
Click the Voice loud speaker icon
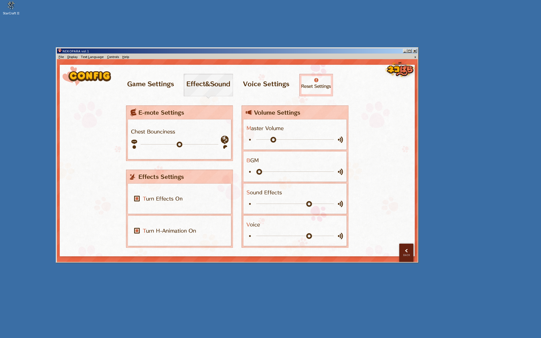point(340,236)
